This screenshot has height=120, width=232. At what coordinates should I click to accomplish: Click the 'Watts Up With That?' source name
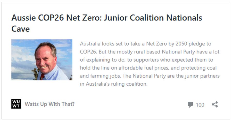[49, 104]
